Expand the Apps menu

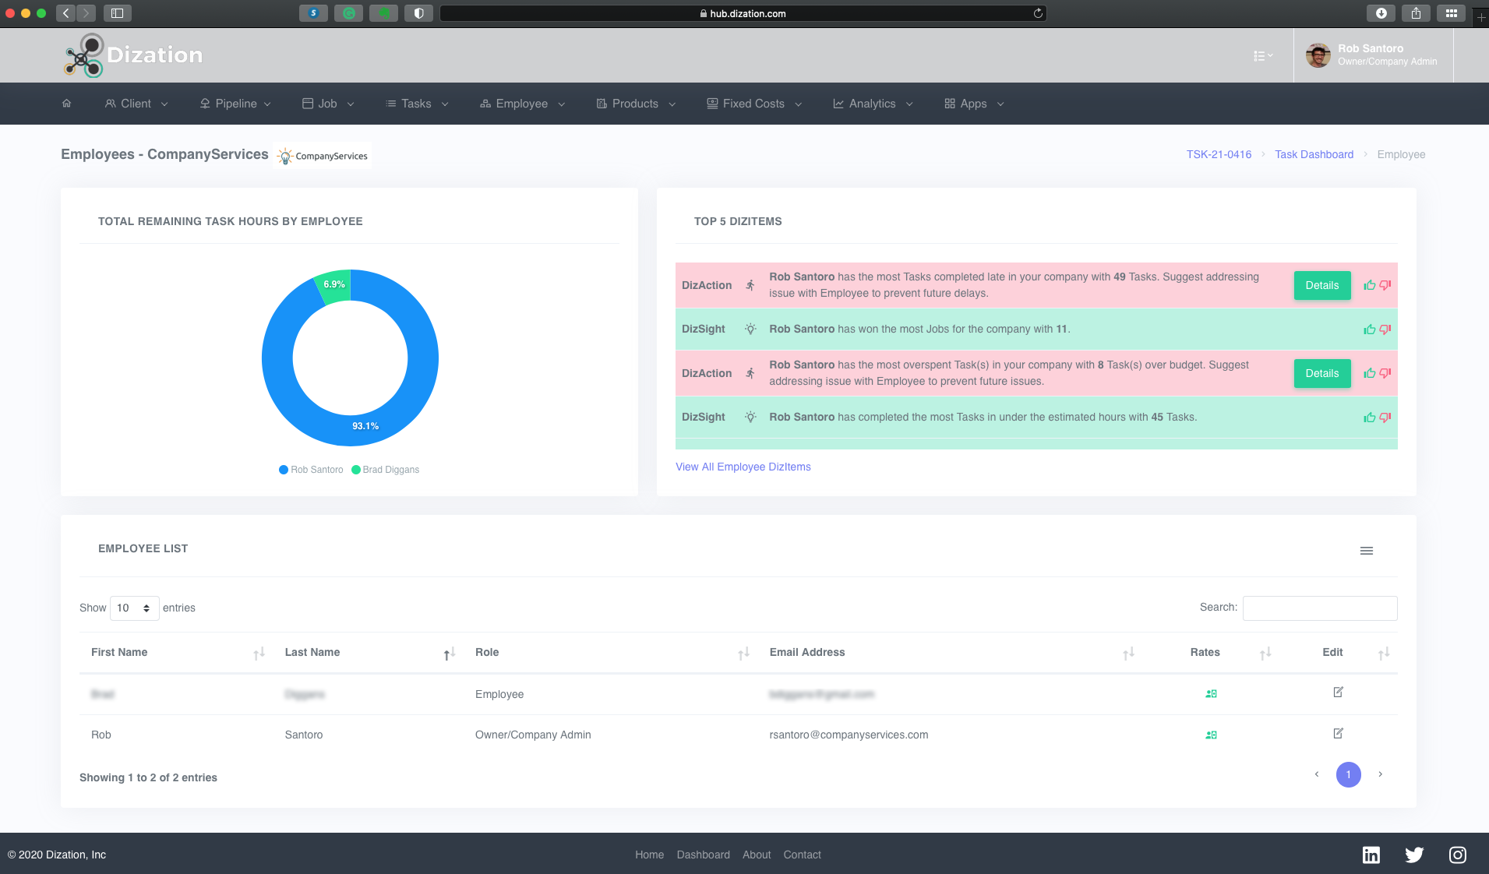click(974, 104)
